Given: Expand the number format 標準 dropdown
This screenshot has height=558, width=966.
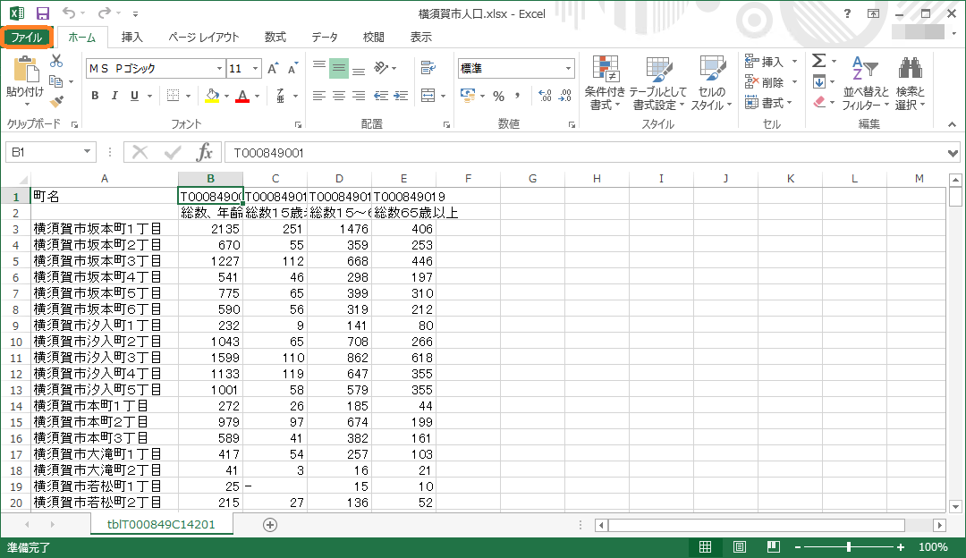Looking at the screenshot, I should coord(568,69).
